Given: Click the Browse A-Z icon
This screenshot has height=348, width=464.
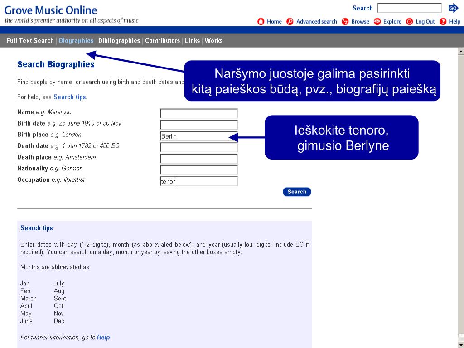Looking at the screenshot, I should [x=345, y=22].
